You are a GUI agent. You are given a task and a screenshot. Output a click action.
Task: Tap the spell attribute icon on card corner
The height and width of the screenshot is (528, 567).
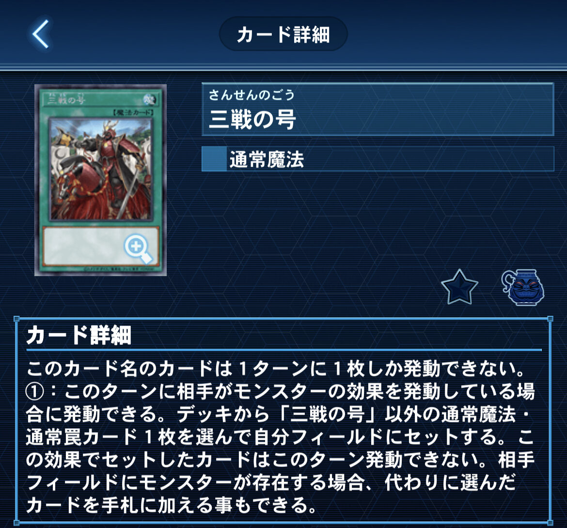(149, 99)
